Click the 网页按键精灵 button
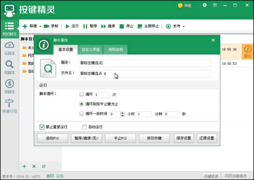Viewport: 254px width, 180px height. pos(236,176)
